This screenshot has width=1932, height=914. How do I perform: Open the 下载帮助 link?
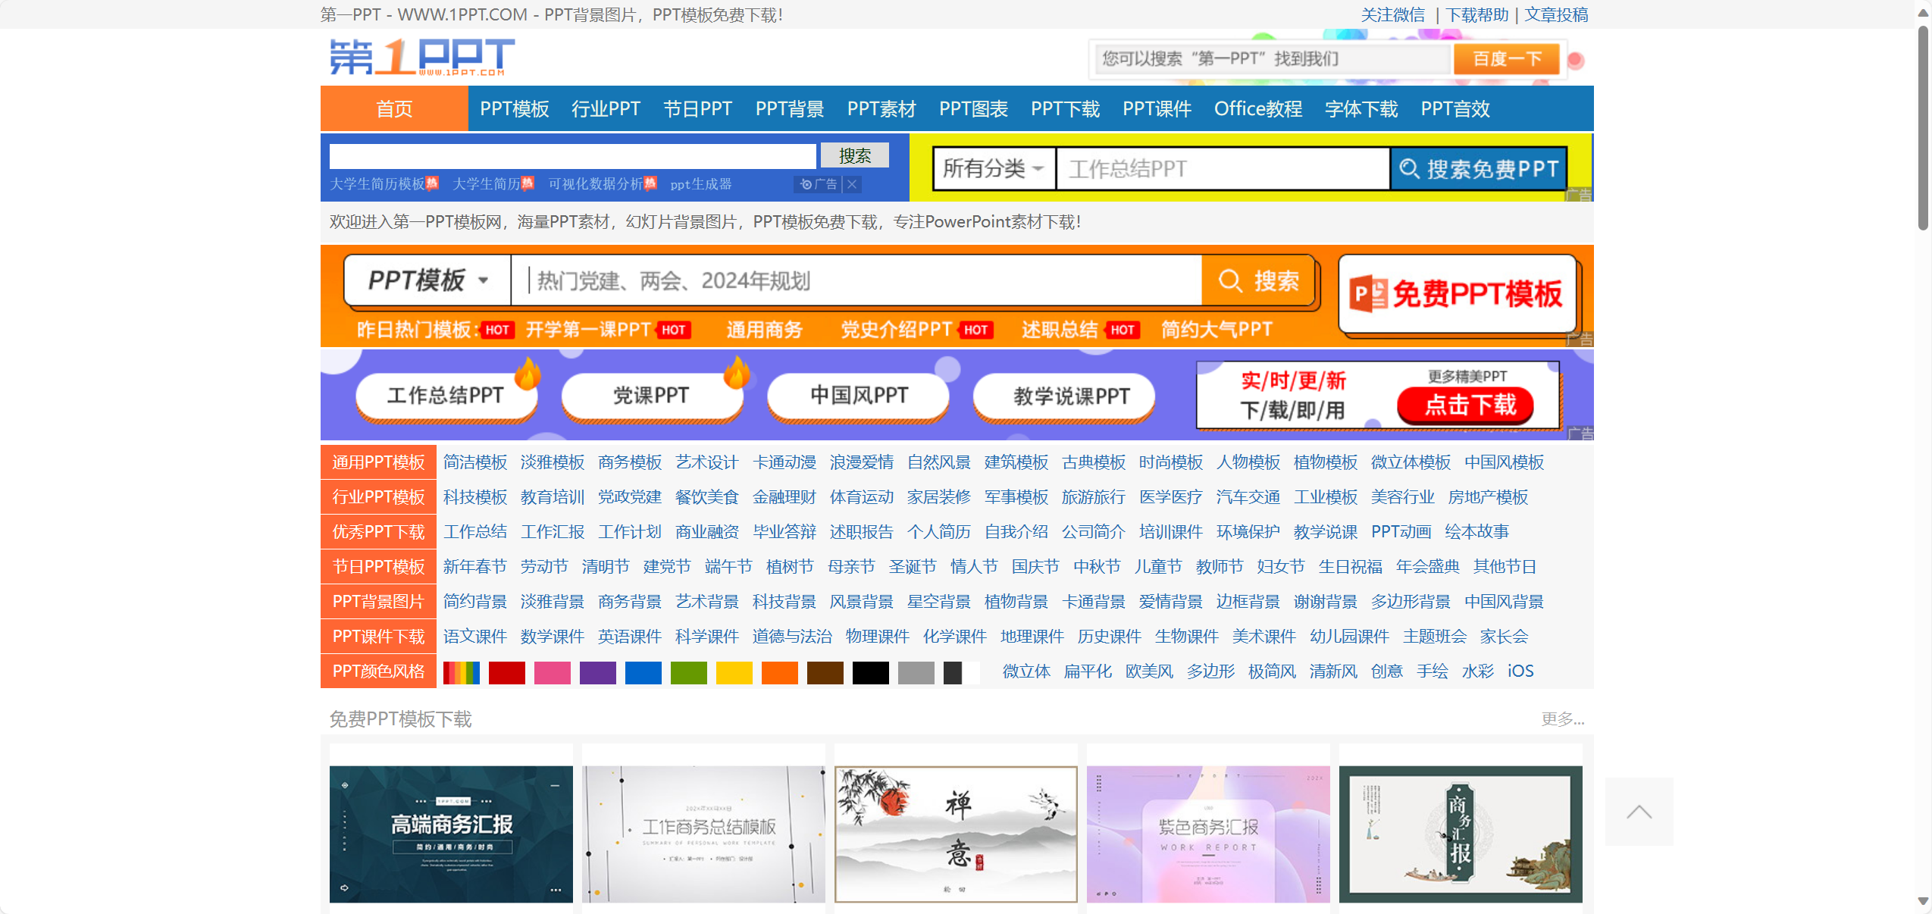pyautogui.click(x=1477, y=15)
